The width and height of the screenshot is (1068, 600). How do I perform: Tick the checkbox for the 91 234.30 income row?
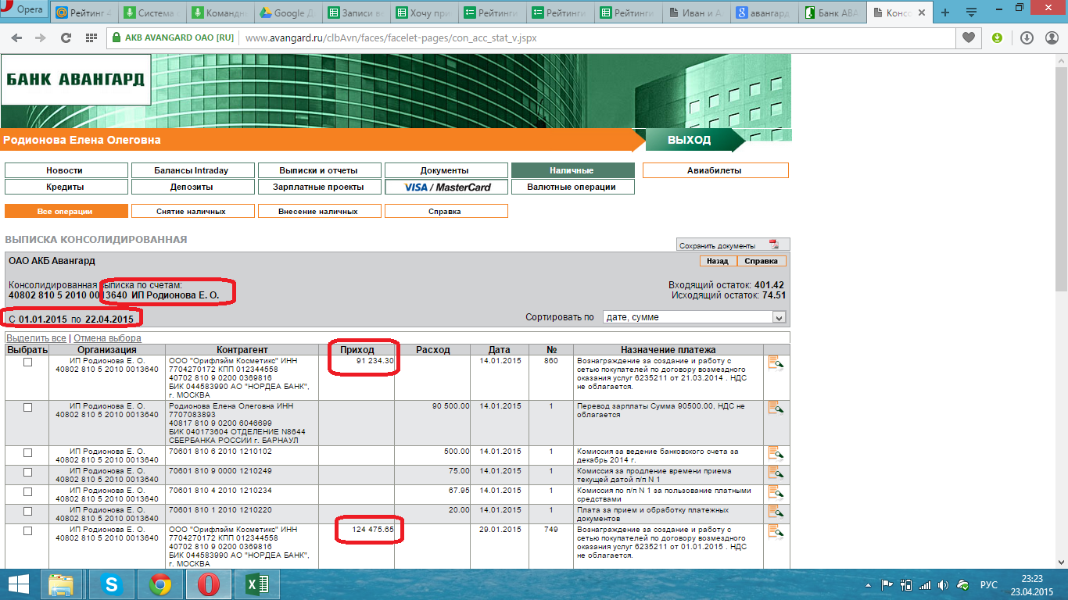coord(27,362)
